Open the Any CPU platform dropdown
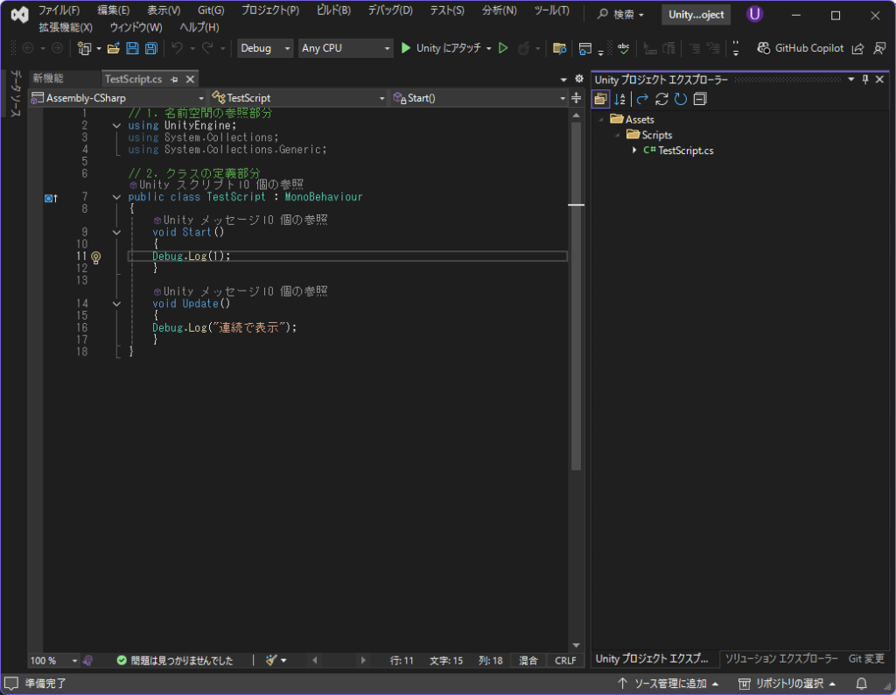896x695 pixels. click(x=346, y=48)
